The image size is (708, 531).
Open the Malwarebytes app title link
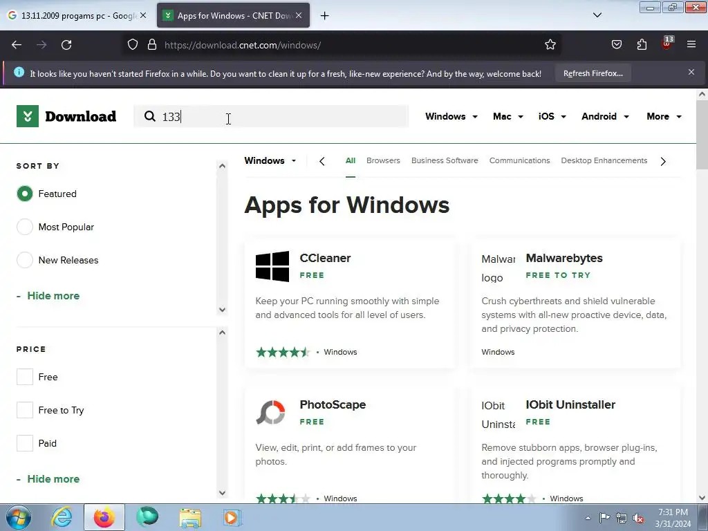pyautogui.click(x=564, y=259)
